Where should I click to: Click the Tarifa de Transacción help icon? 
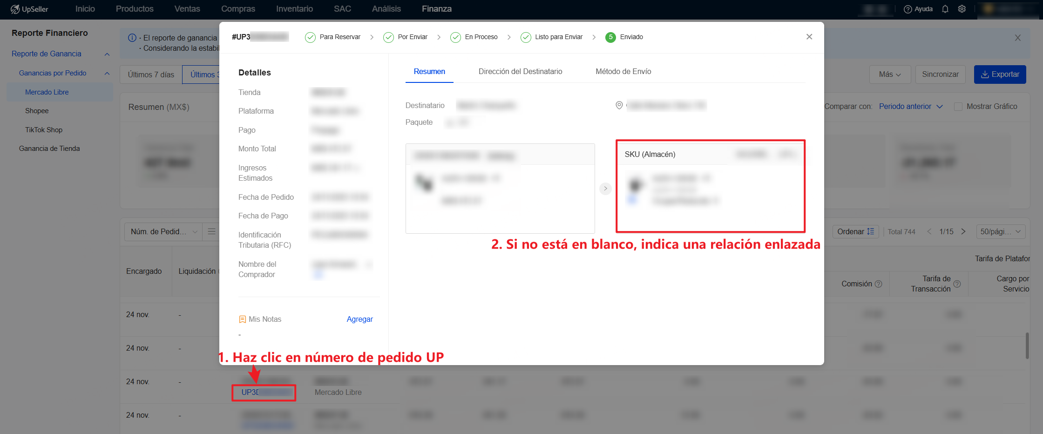coord(958,284)
